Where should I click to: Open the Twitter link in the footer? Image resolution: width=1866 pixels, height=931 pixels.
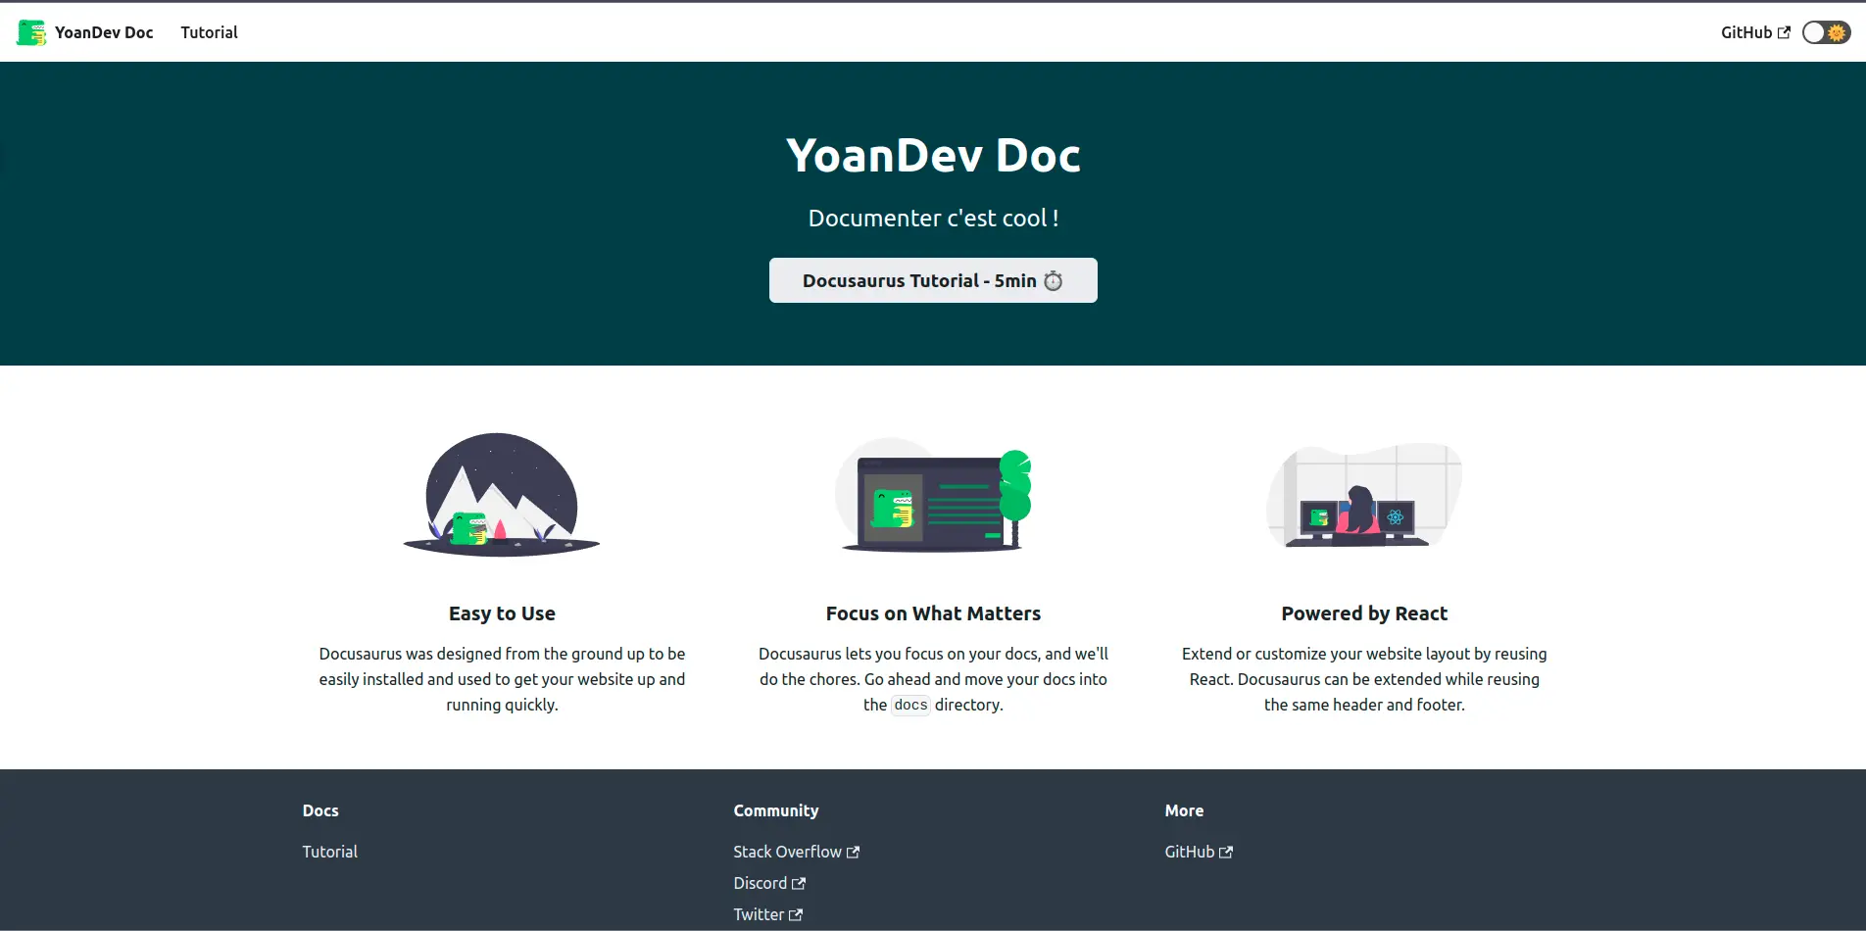759,914
